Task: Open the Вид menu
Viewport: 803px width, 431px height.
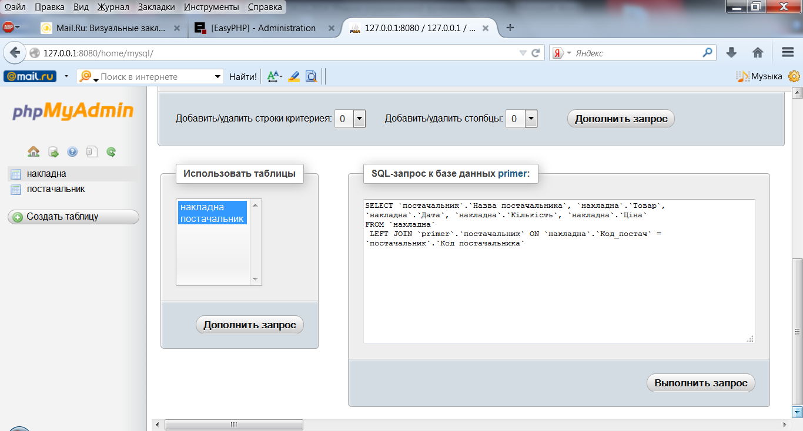Action: point(81,7)
